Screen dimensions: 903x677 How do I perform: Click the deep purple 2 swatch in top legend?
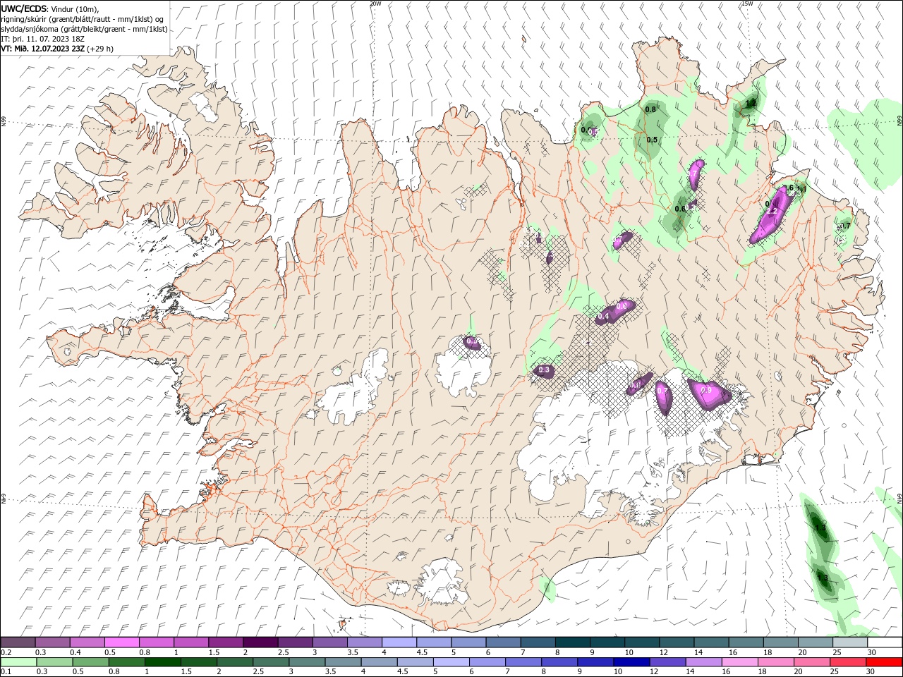pyautogui.click(x=260, y=642)
